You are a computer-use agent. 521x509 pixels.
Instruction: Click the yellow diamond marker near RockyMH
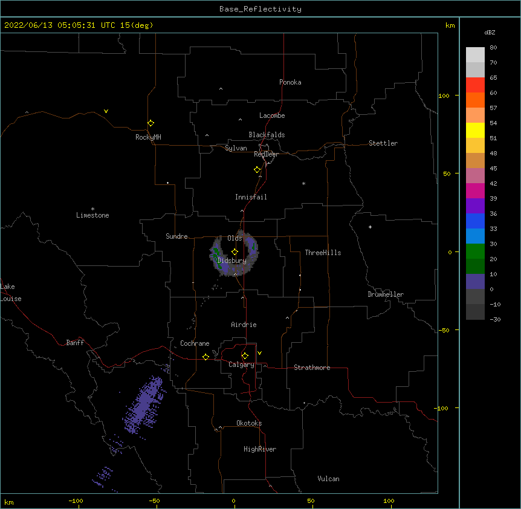coord(151,123)
